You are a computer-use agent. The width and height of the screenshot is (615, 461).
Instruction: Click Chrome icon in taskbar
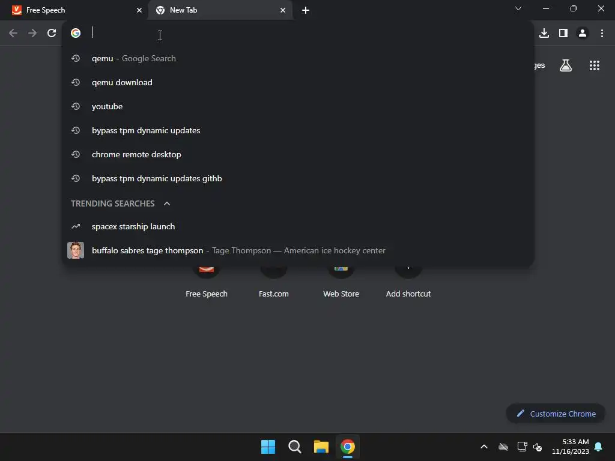tap(348, 447)
